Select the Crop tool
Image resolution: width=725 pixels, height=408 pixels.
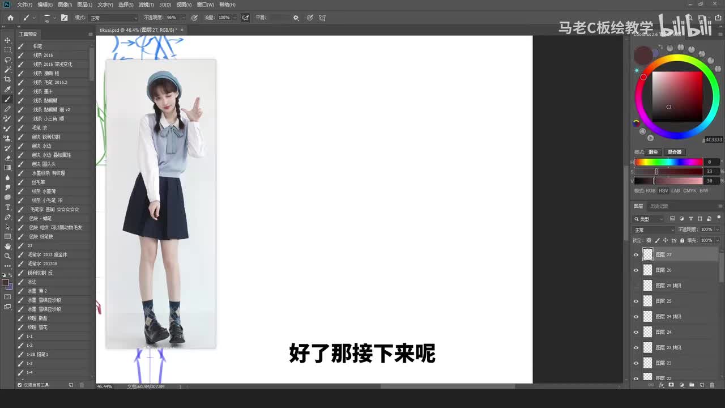pos(7,79)
